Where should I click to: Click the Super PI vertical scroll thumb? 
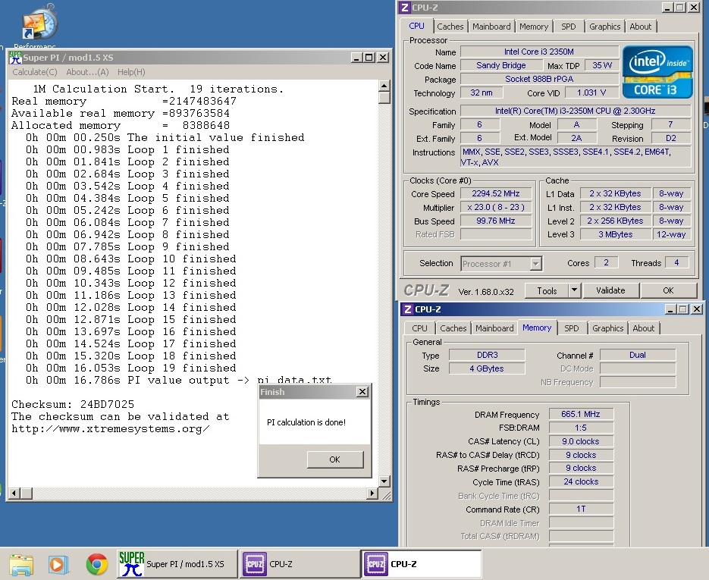[384, 98]
